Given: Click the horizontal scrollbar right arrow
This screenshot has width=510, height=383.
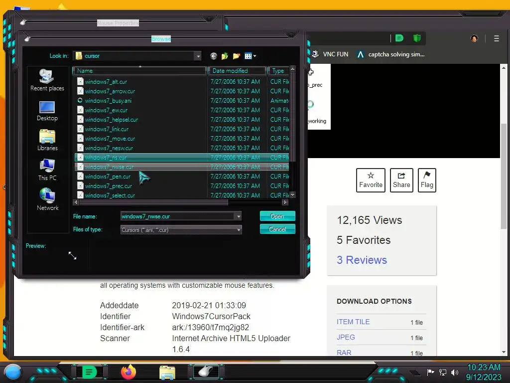Looking at the screenshot, I should pyautogui.click(x=285, y=202).
